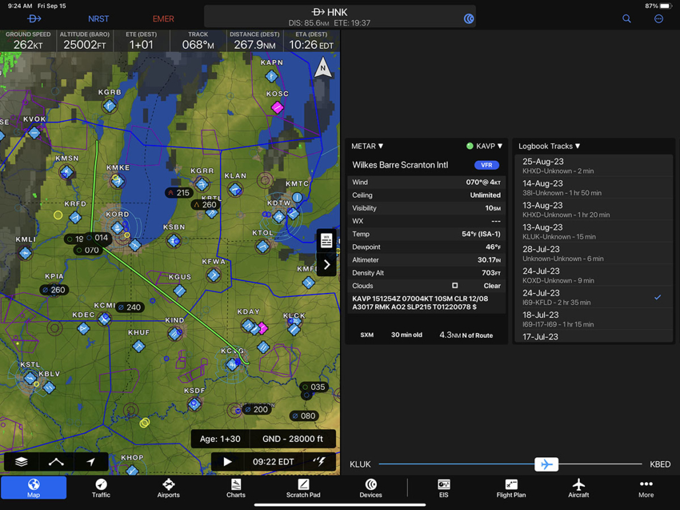
Task: Center map with the ownship location arrow
Action: pyautogui.click(x=90, y=462)
